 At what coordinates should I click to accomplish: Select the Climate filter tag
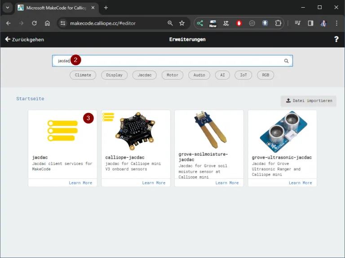pyautogui.click(x=83, y=75)
